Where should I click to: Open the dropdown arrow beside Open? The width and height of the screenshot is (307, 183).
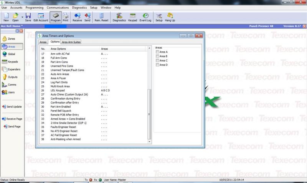coord(22,16)
